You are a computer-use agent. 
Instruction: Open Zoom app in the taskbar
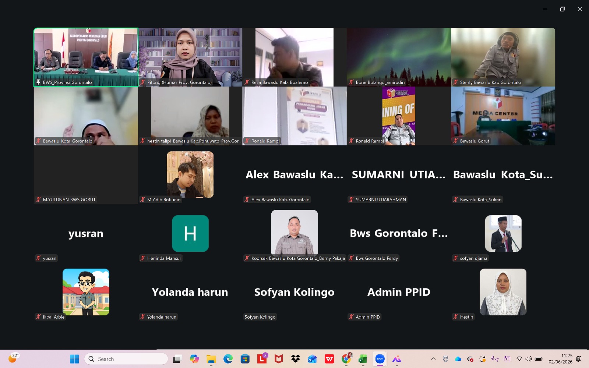tap(380, 359)
